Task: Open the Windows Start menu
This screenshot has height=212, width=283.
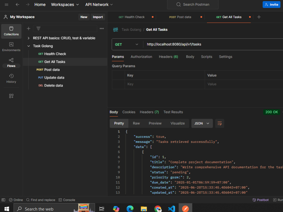Action: pos(7,209)
